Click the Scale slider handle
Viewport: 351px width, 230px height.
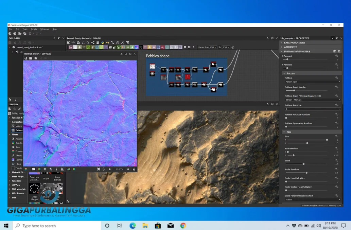point(303,164)
